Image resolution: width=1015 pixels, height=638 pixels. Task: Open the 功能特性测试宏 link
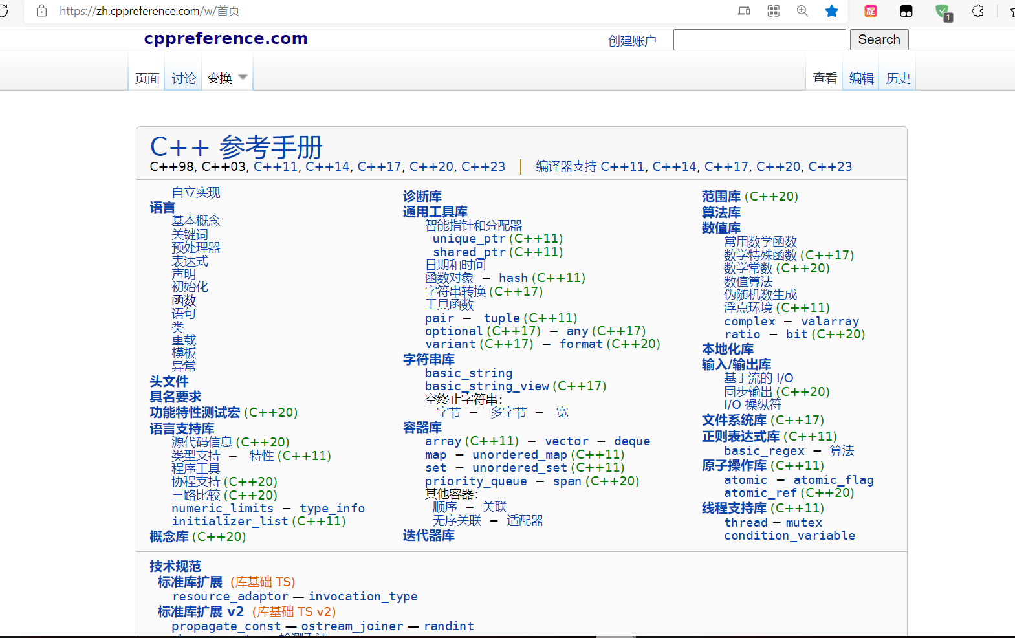click(x=195, y=412)
